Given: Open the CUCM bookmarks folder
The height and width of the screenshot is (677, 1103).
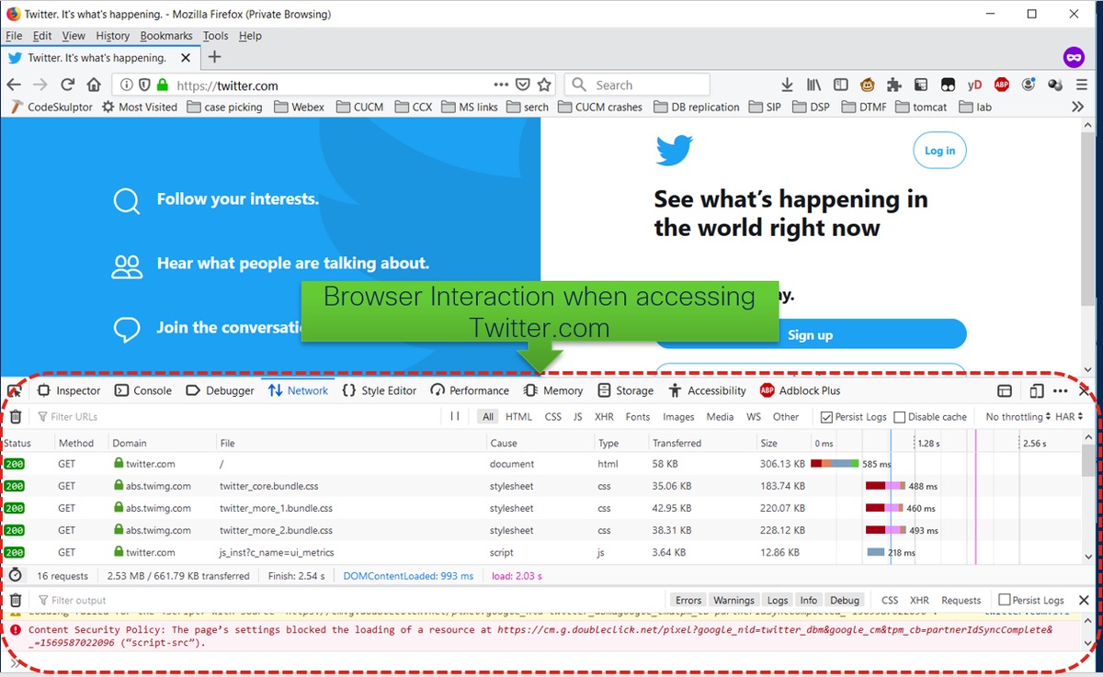Looking at the screenshot, I should point(359,107).
